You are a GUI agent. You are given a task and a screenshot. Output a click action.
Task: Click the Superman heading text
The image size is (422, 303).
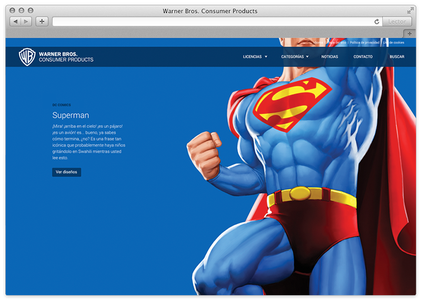[x=70, y=115]
